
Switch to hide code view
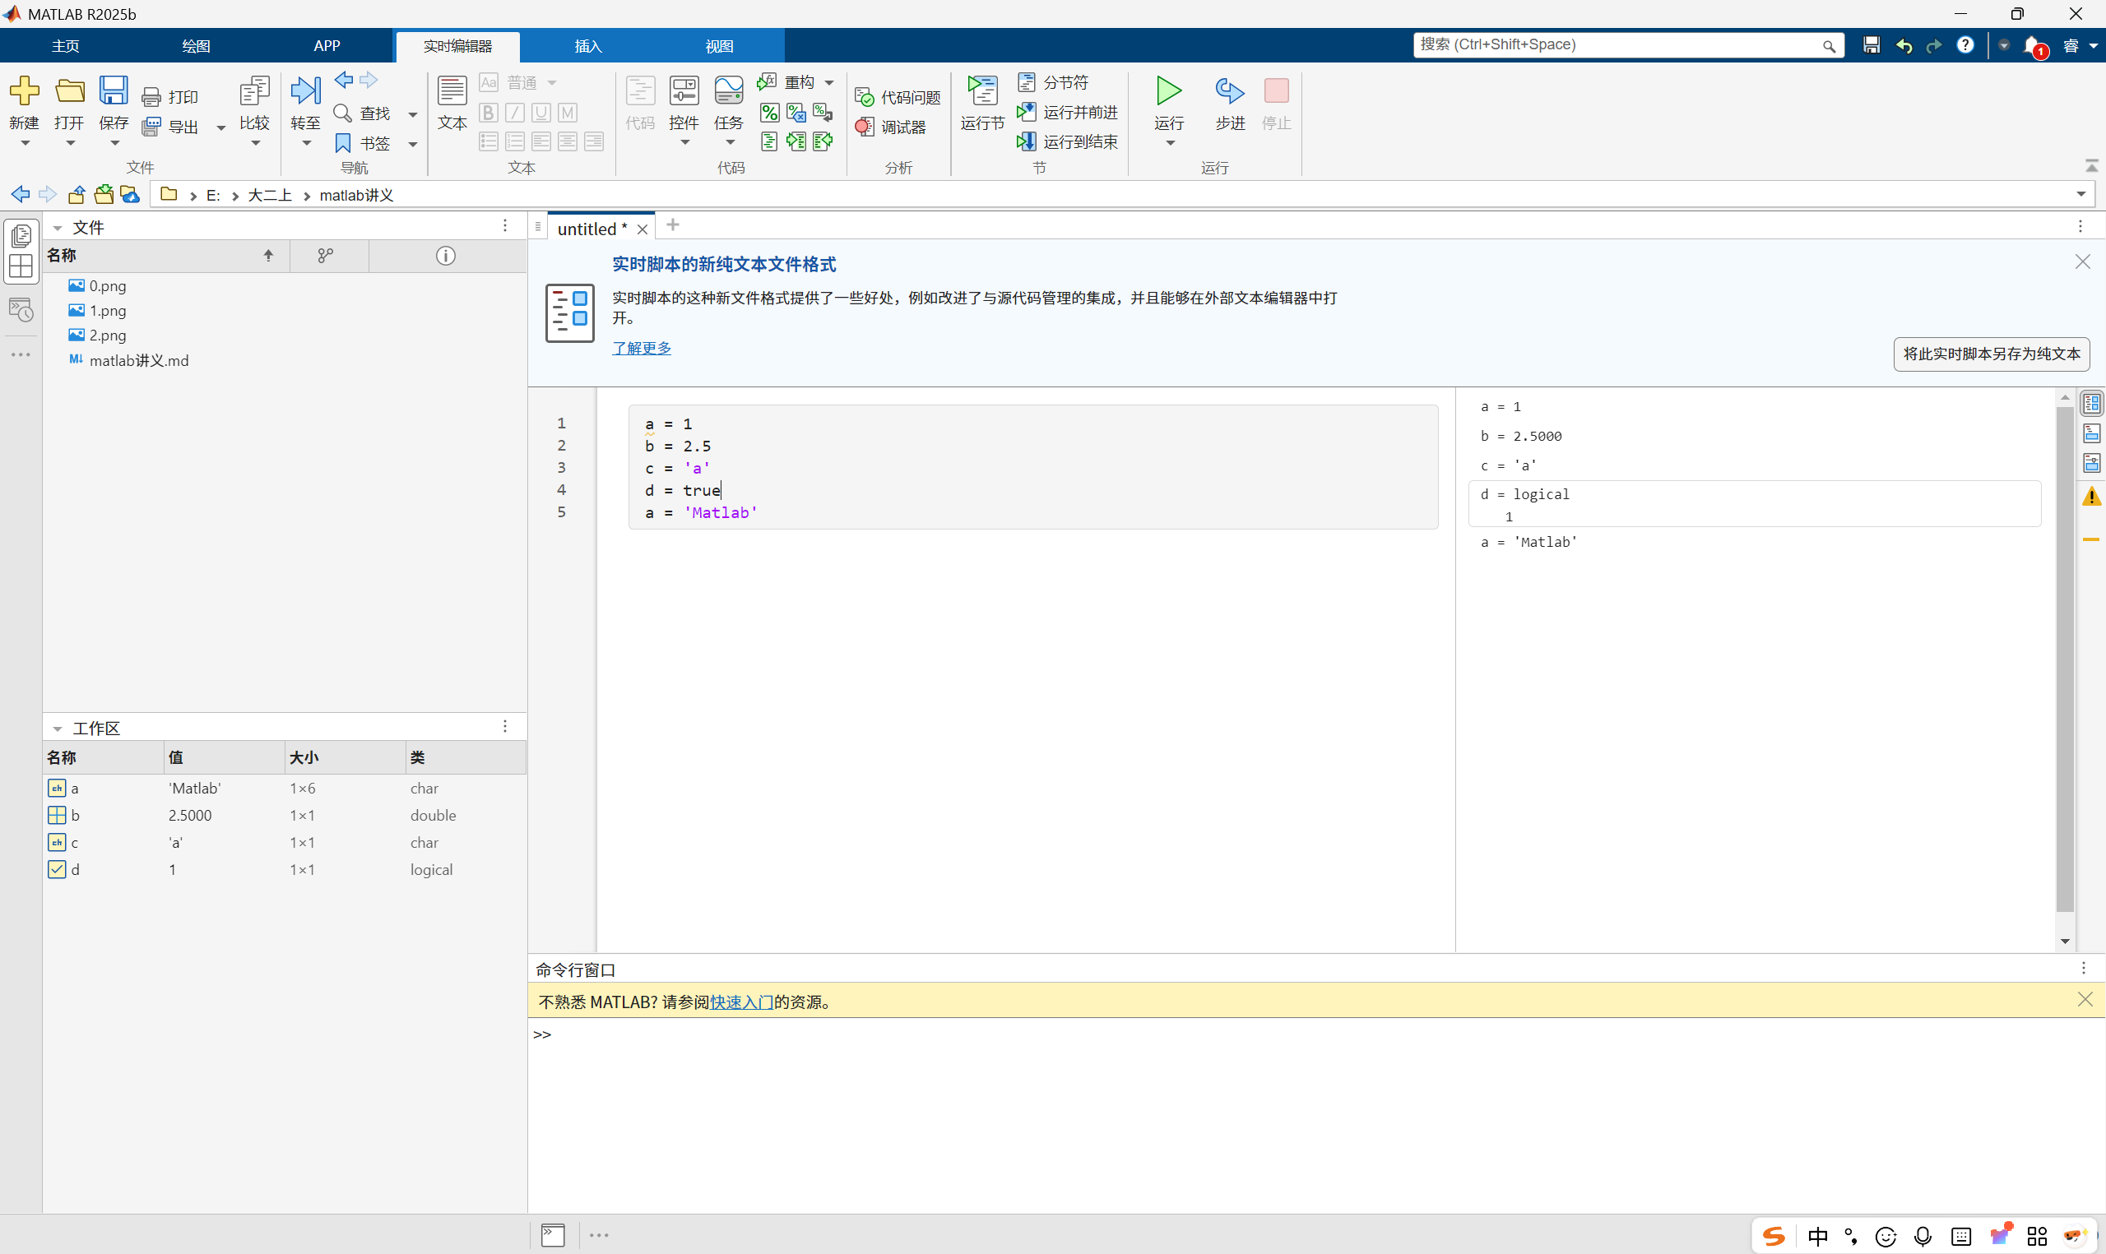(x=2092, y=463)
